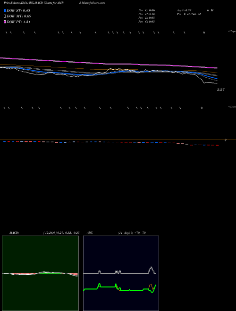
Task: Click the 'Pre O: 0.06' open value
Action: [147, 10]
